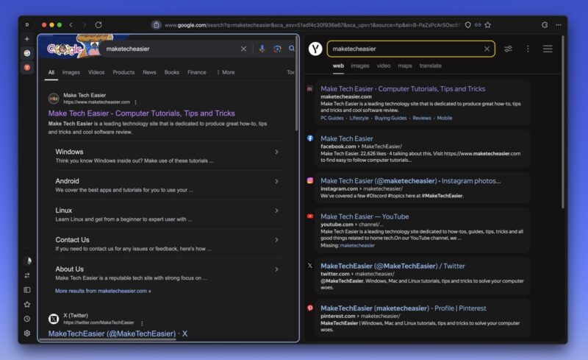This screenshot has height=360, width=588.
Task: Toggle the sidebar panel layout icon
Action: tap(27, 290)
